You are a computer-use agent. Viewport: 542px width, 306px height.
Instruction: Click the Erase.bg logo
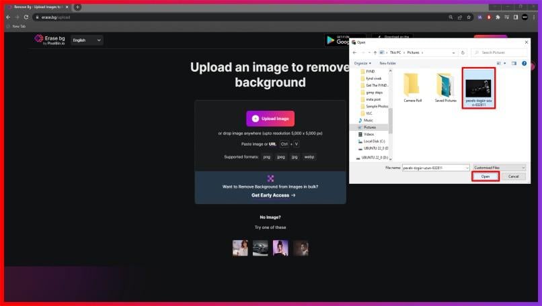50,40
